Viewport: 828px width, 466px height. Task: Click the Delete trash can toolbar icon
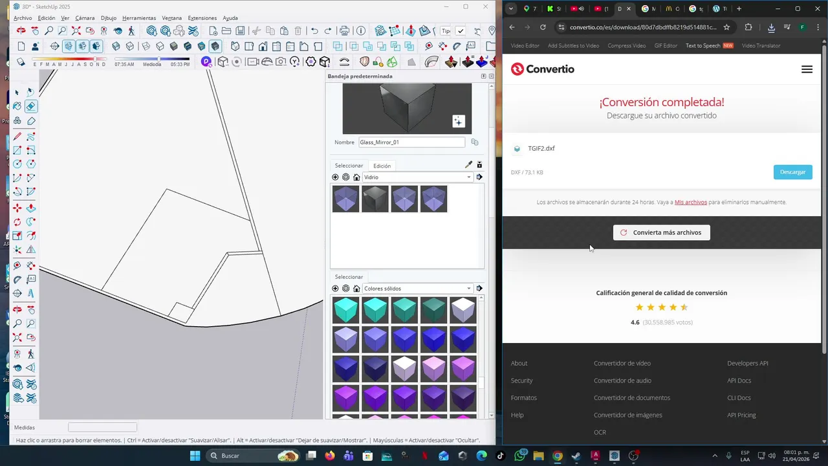tap(298, 30)
